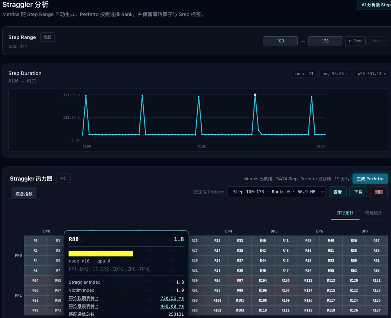The image size is (391, 318).
Task: Select heatmap cell R48
Action: point(308,240)
